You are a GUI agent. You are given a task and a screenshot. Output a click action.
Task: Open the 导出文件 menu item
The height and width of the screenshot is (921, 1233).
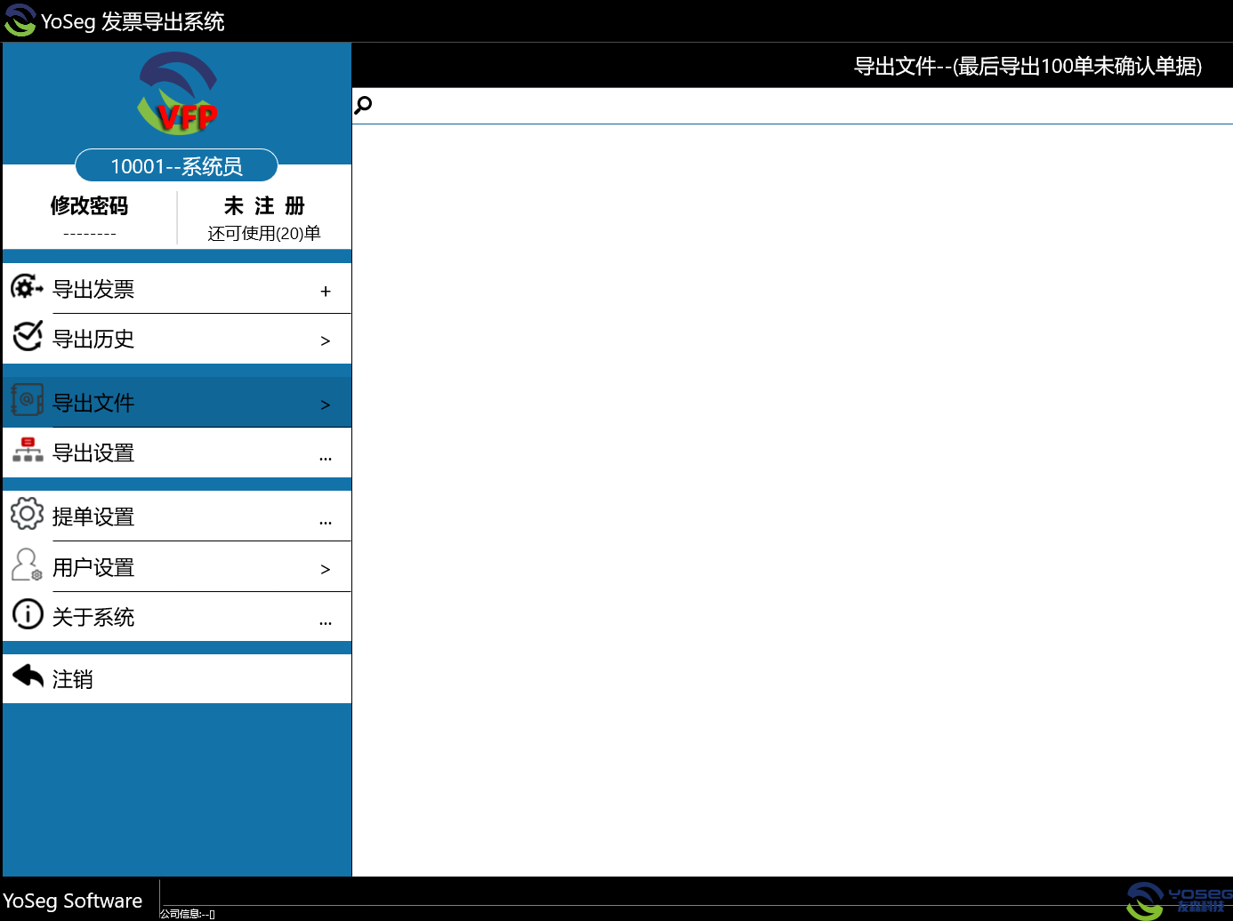coord(93,403)
